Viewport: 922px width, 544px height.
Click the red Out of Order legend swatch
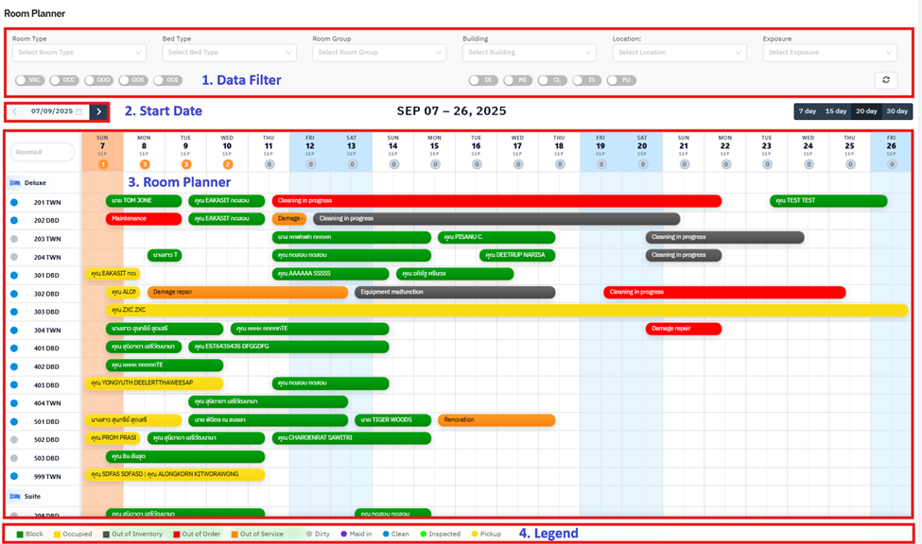coord(176,535)
